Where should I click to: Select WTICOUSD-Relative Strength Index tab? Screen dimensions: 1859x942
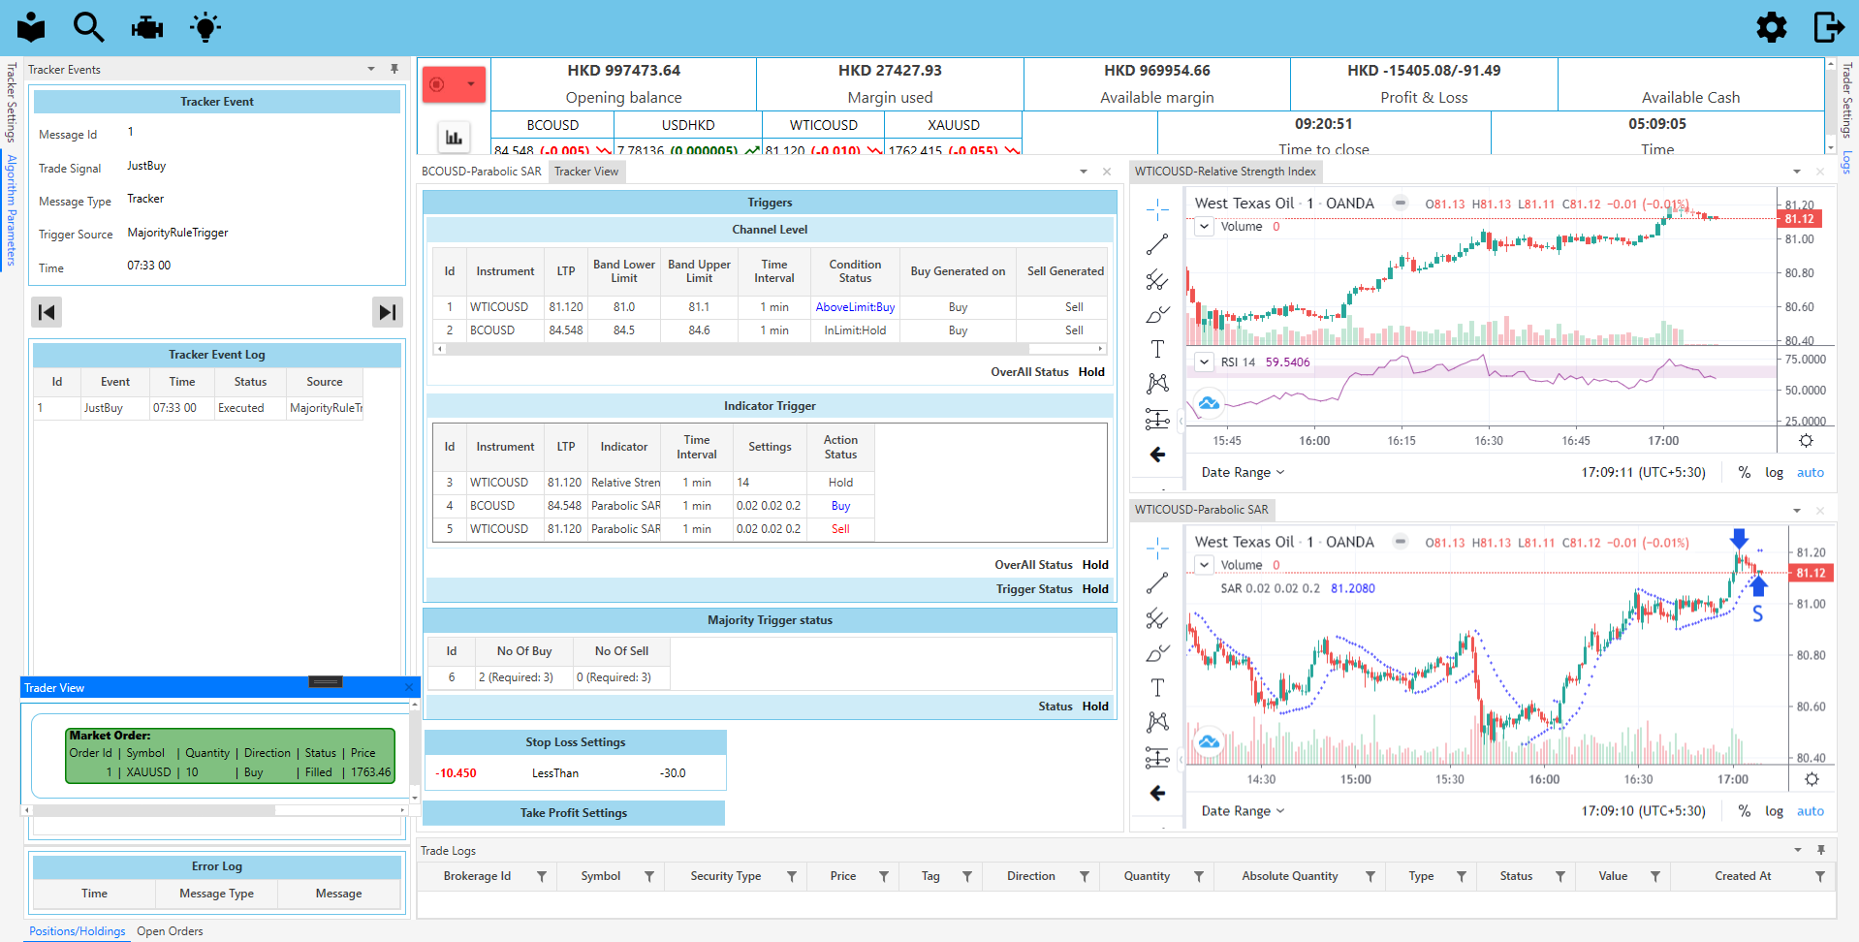click(1225, 172)
